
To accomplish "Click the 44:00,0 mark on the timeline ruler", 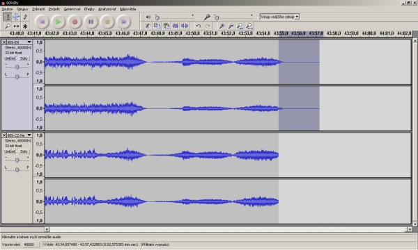I will click(369, 33).
